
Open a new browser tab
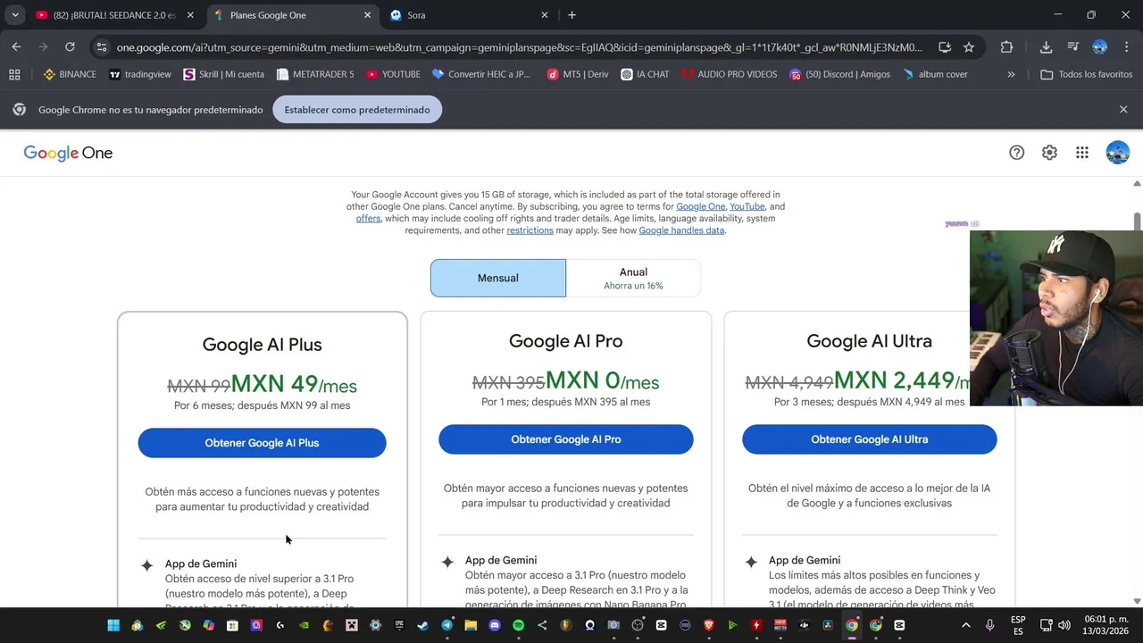tap(571, 15)
